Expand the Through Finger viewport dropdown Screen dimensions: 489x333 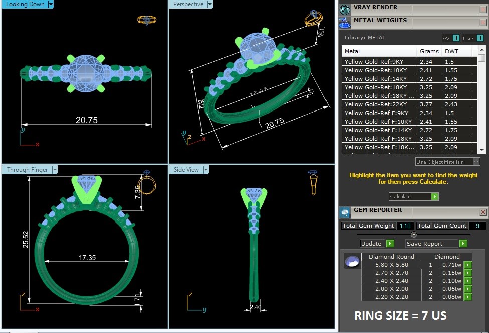(x=54, y=170)
